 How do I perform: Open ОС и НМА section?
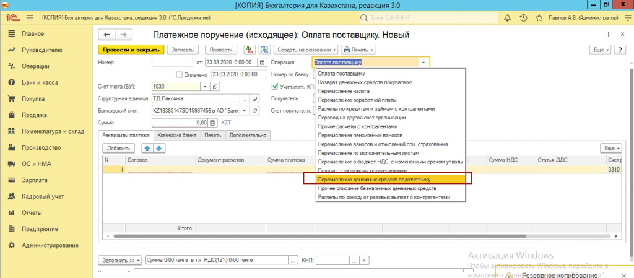37,164
